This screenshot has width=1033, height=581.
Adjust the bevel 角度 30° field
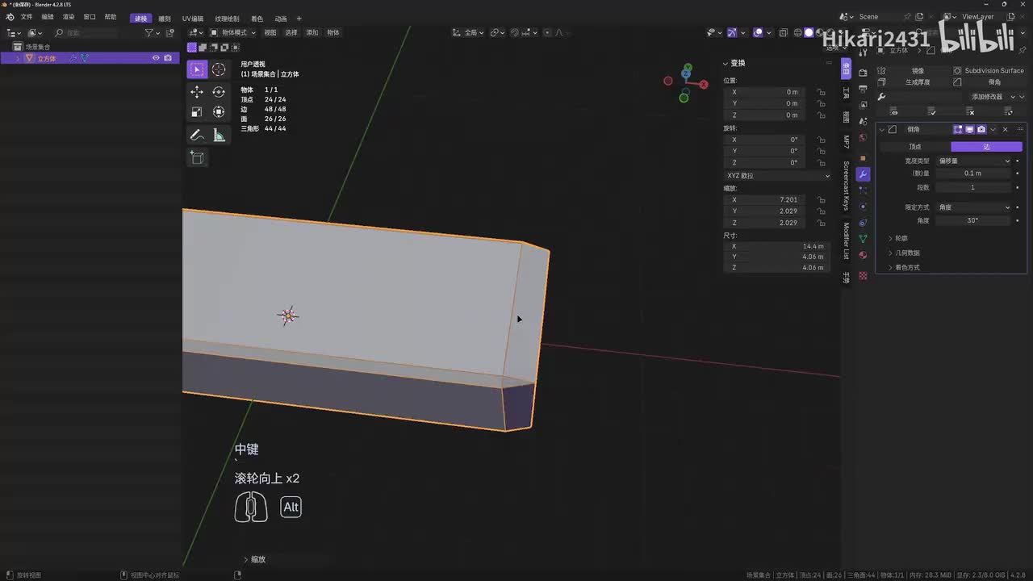tap(973, 220)
